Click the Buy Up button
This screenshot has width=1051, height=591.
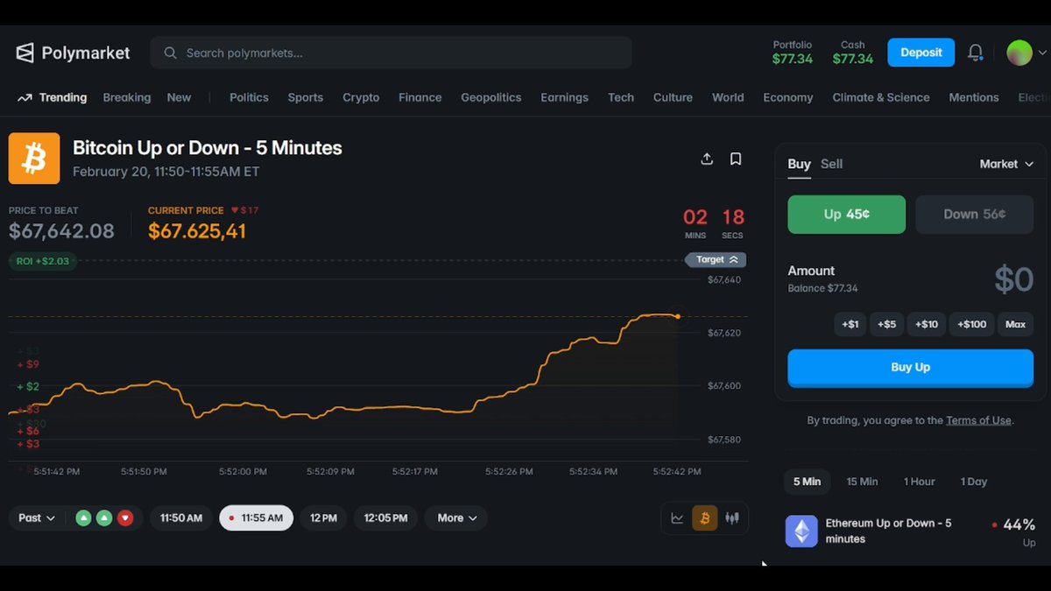pos(911,368)
